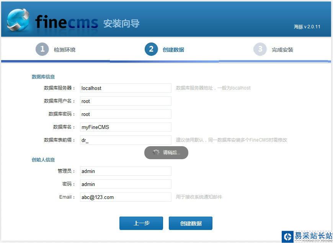Click the blue 创建数据 submit button
The width and height of the screenshot is (333, 243).
pos(191,223)
